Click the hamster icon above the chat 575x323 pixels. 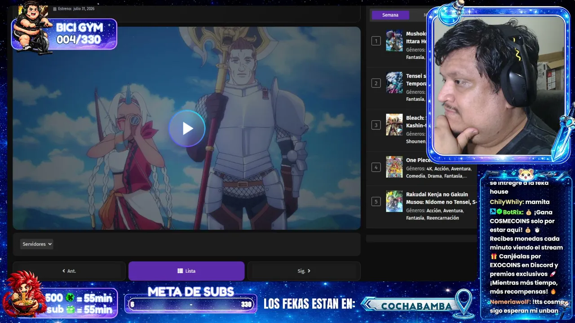coord(526,175)
